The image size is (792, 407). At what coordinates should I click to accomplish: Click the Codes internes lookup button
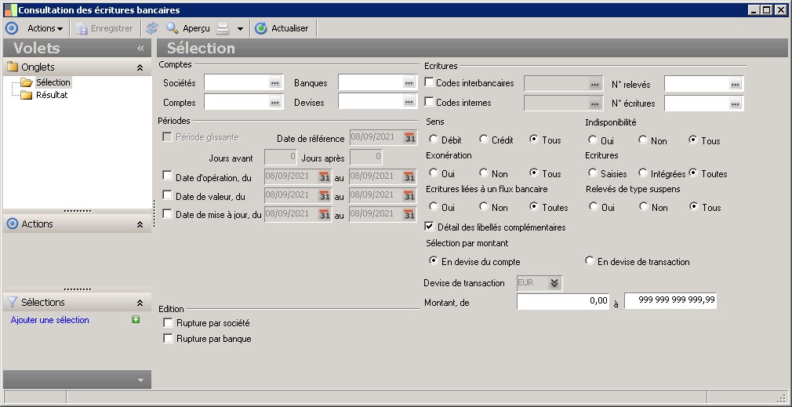pos(595,104)
